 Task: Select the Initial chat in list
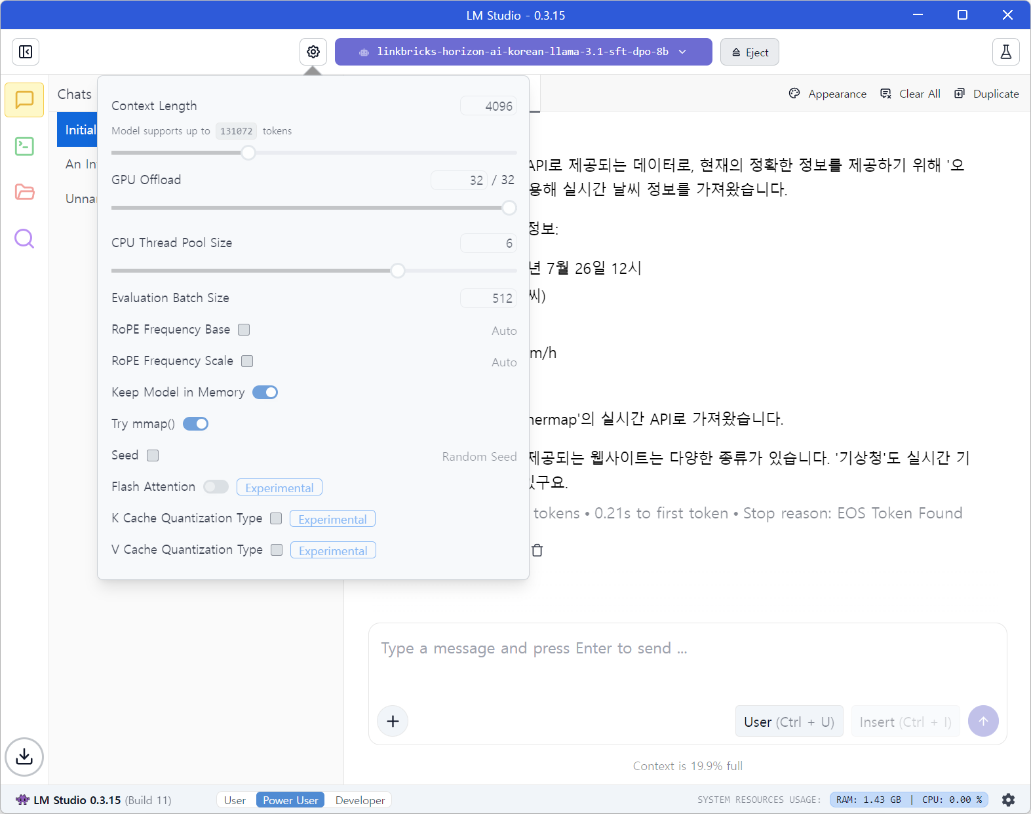(x=77, y=130)
